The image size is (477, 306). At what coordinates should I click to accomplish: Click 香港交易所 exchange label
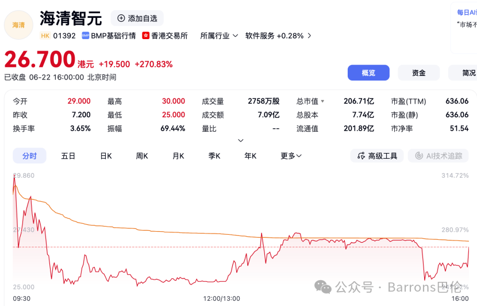coord(170,36)
